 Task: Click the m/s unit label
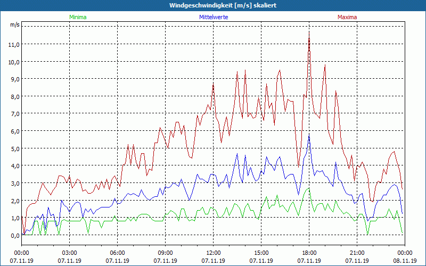(15, 24)
